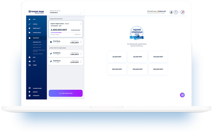Choose the 200,000 MNT amount
This screenshot has height=136, width=213.
(x=117, y=69)
